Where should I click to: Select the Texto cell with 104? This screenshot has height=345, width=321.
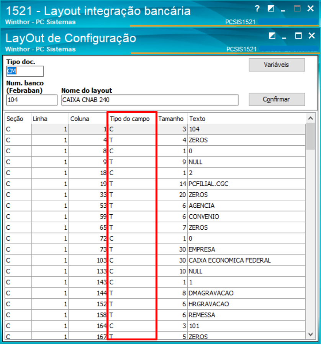click(x=246, y=129)
